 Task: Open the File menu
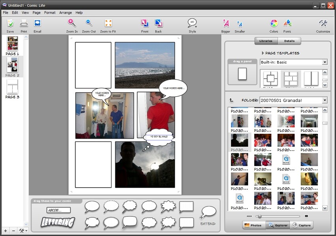[x=6, y=13]
